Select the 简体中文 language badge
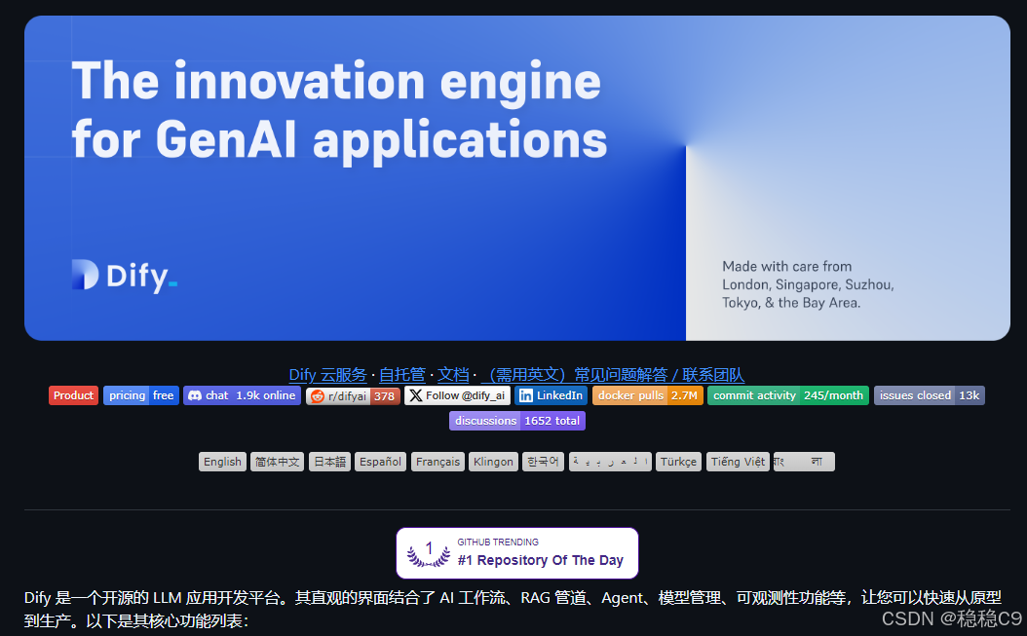Image resolution: width=1027 pixels, height=636 pixels. (277, 462)
